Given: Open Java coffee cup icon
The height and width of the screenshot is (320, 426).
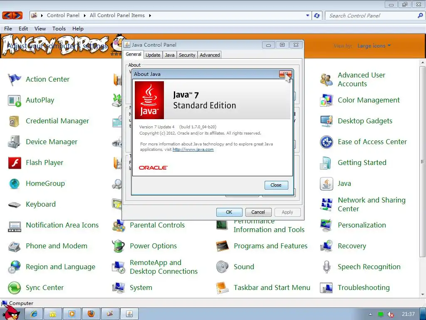Looking at the screenshot, I should (x=326, y=184).
